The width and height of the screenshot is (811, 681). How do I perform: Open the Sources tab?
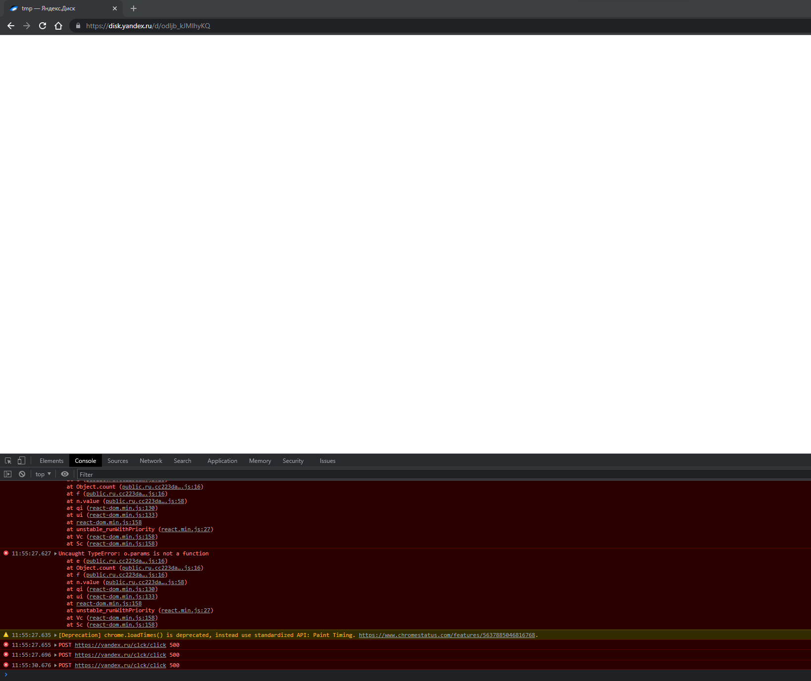click(x=117, y=460)
